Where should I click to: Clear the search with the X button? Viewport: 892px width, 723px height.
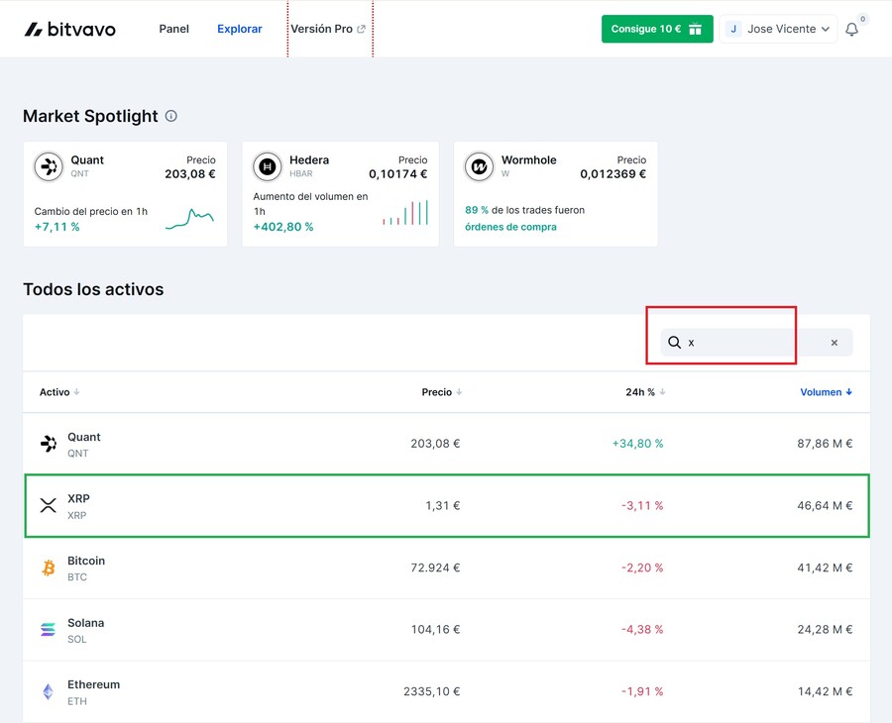click(834, 342)
